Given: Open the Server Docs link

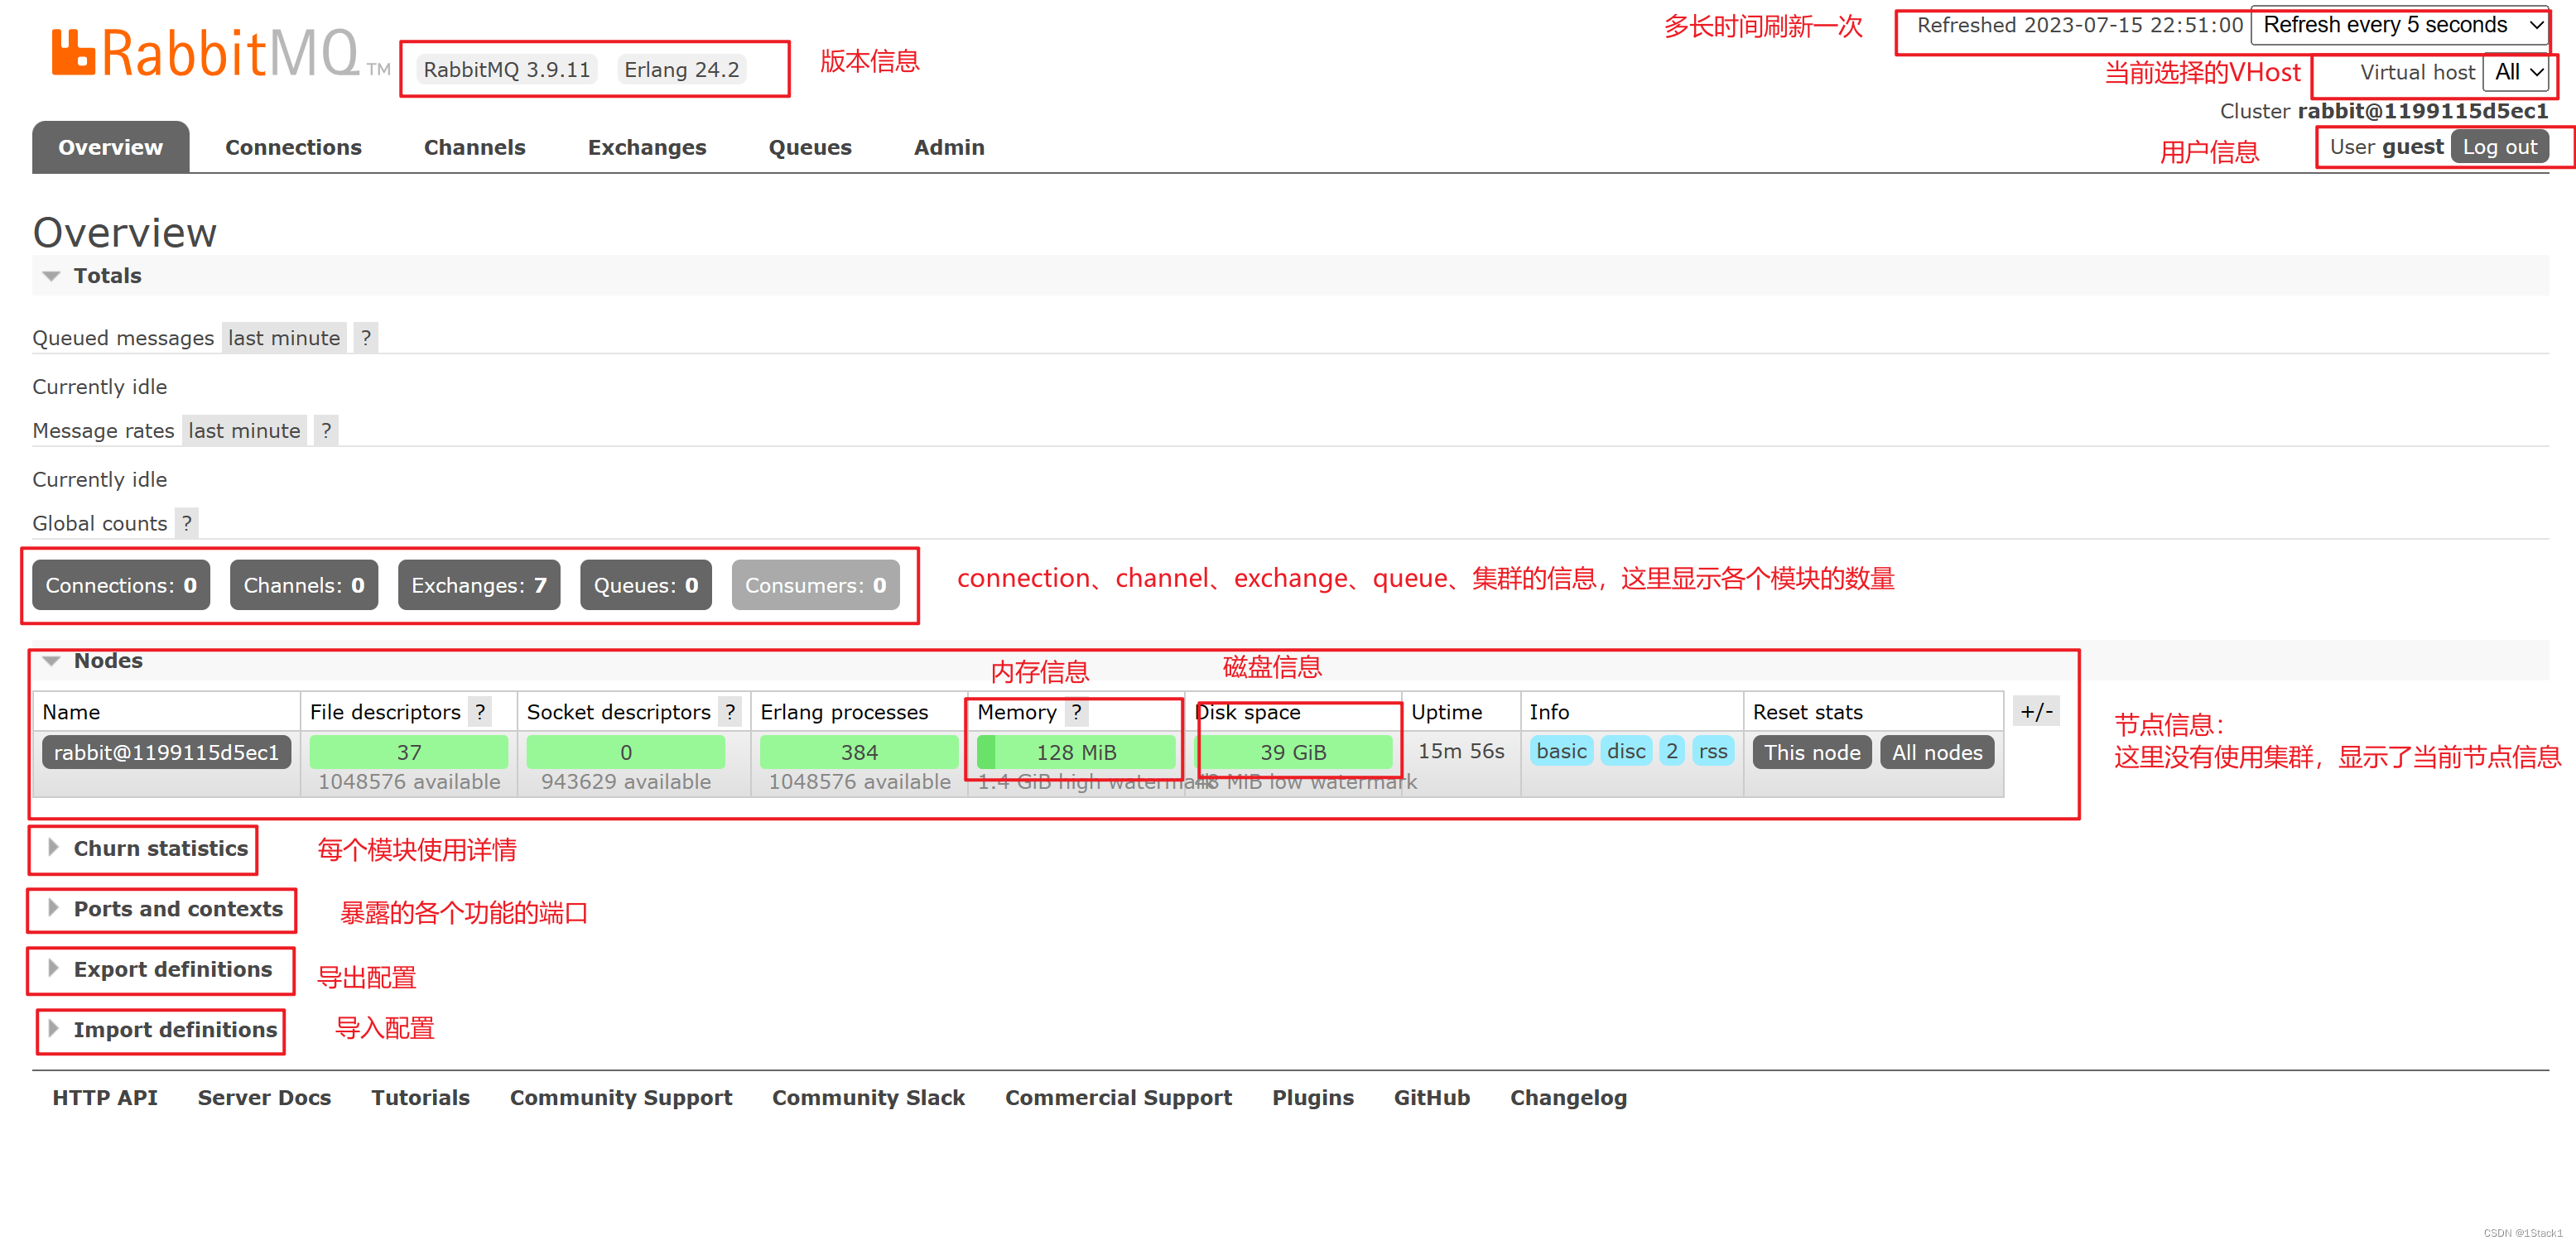Looking at the screenshot, I should point(264,1098).
